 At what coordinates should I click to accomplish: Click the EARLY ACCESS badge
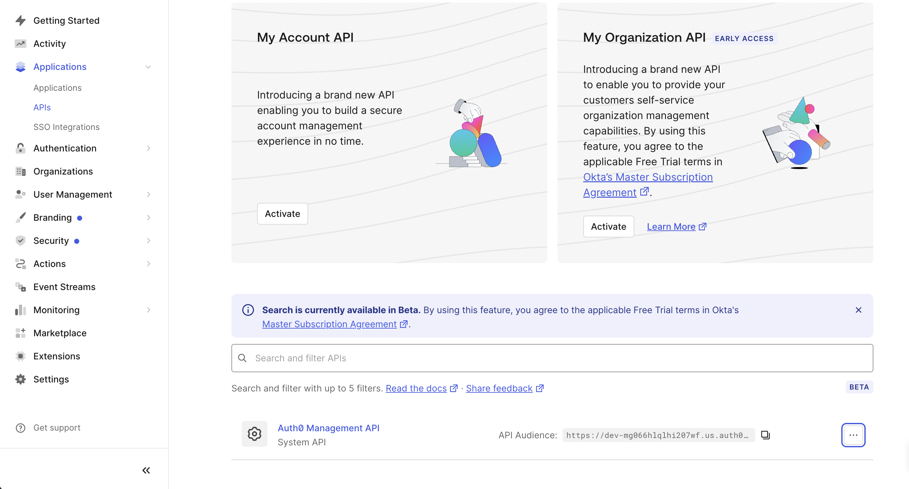tap(744, 39)
